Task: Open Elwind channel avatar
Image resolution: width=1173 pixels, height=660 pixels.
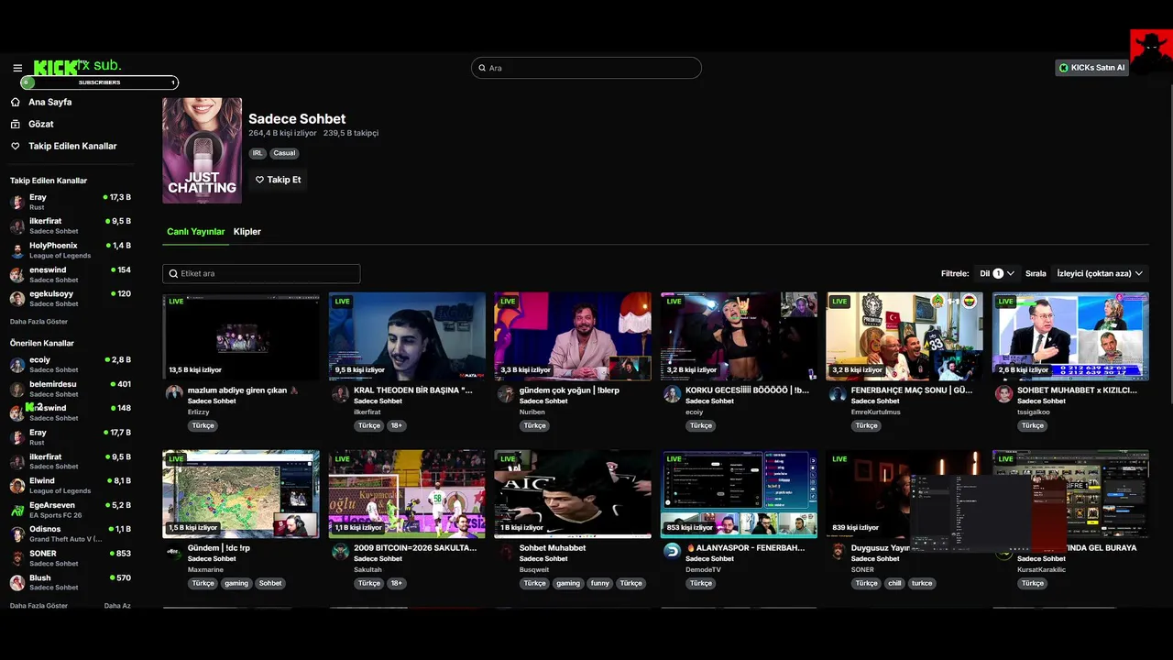Action: [17, 485]
